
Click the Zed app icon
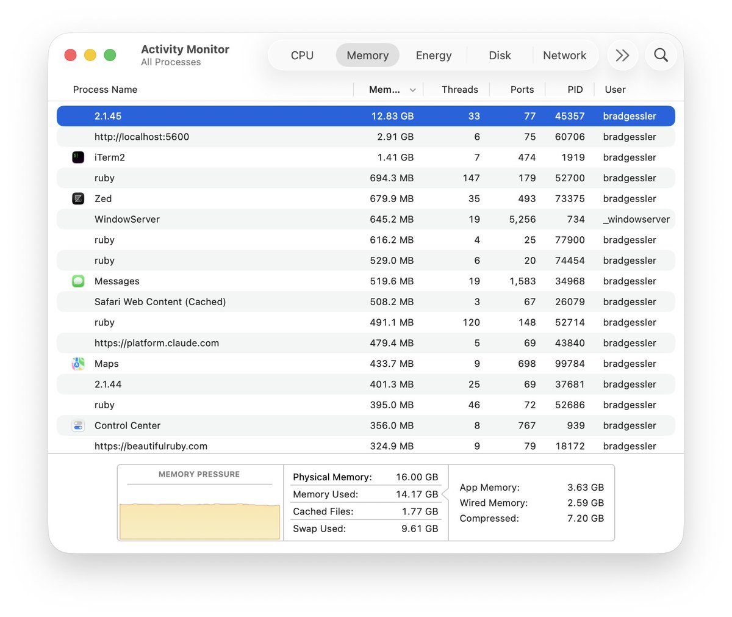pos(78,198)
